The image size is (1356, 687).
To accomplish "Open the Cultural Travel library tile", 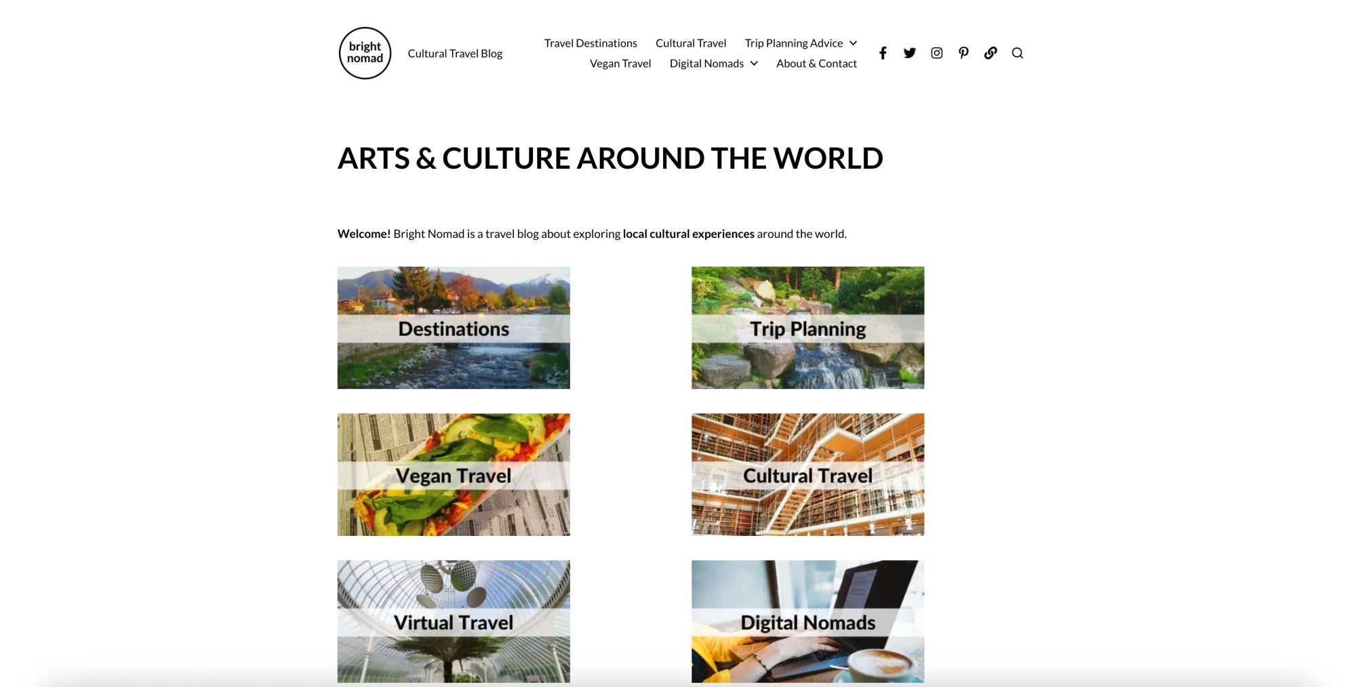I will pos(807,474).
